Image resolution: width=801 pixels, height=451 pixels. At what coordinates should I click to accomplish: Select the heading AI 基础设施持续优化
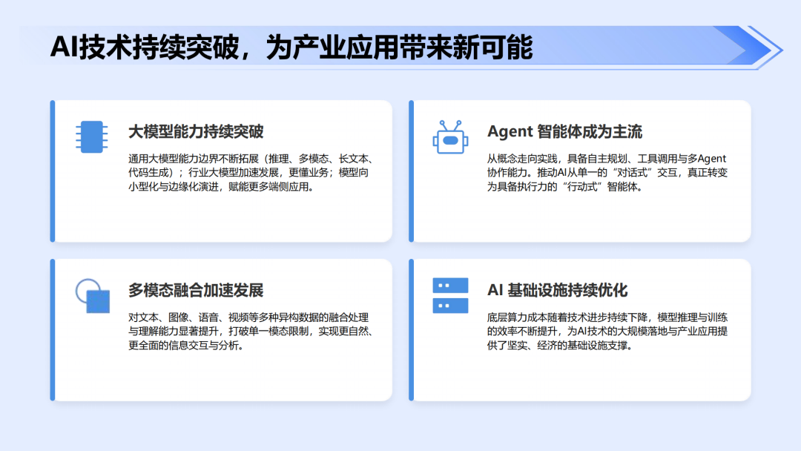(x=557, y=291)
